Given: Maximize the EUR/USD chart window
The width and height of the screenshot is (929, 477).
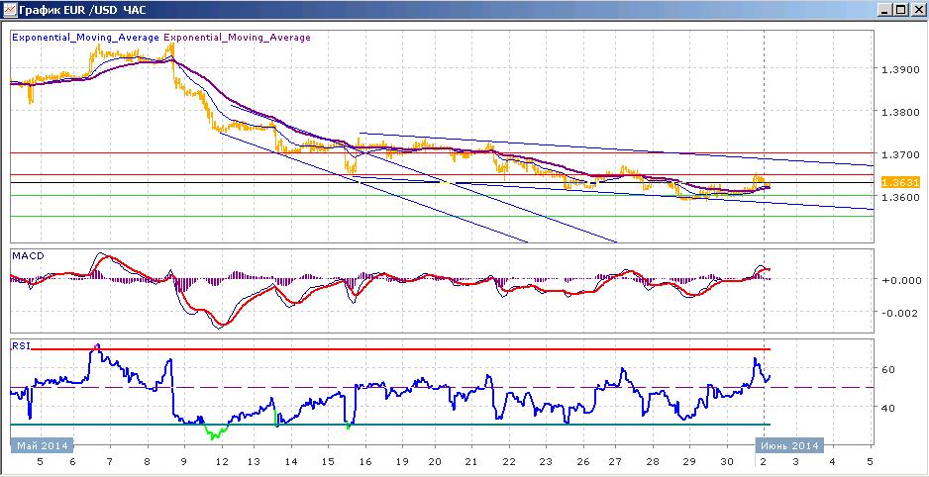Looking at the screenshot, I should point(900,10).
